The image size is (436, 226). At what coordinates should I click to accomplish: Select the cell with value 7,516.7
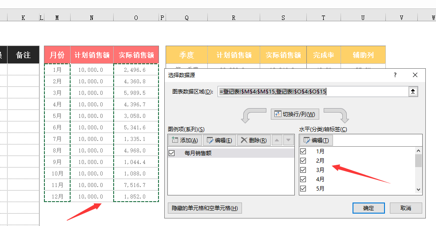point(136,185)
